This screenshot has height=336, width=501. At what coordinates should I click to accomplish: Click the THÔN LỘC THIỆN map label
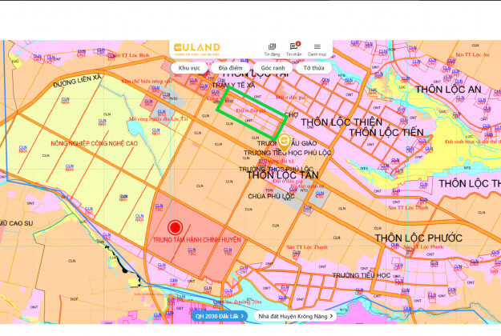341,122
